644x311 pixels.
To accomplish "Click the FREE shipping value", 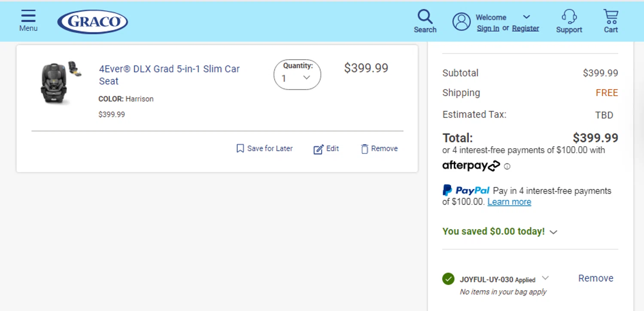I will 607,93.
